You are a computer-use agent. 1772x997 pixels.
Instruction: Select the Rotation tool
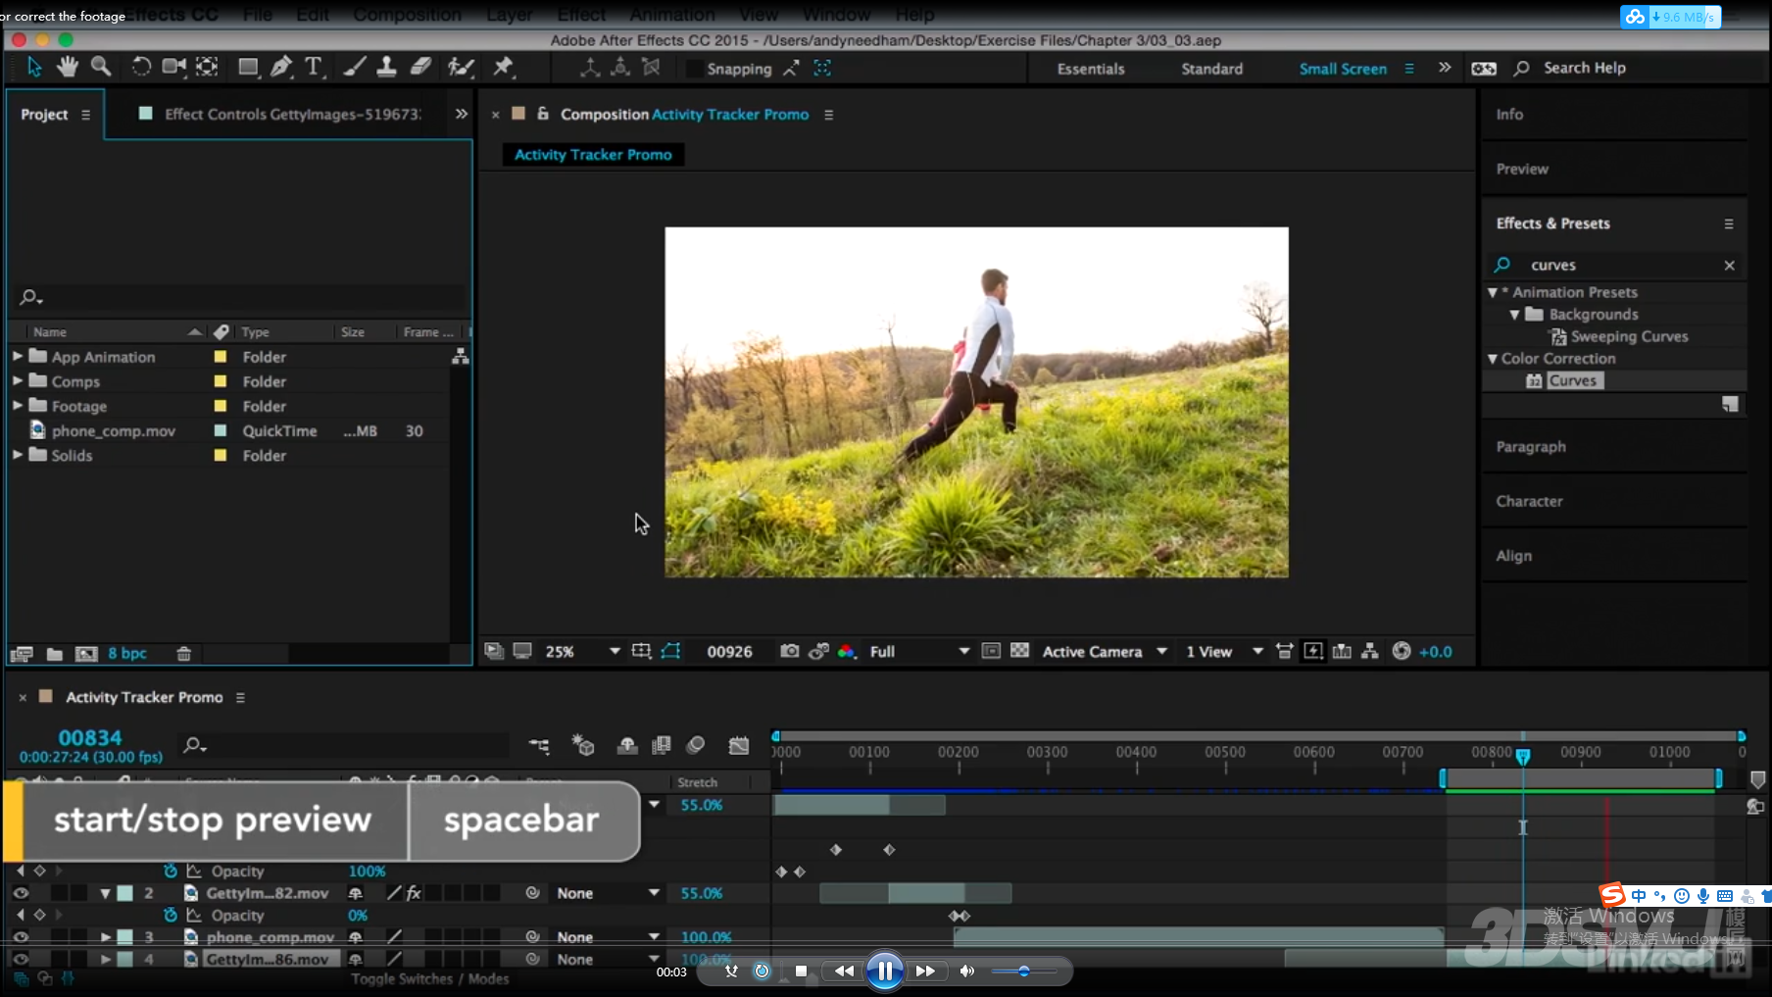pos(141,67)
